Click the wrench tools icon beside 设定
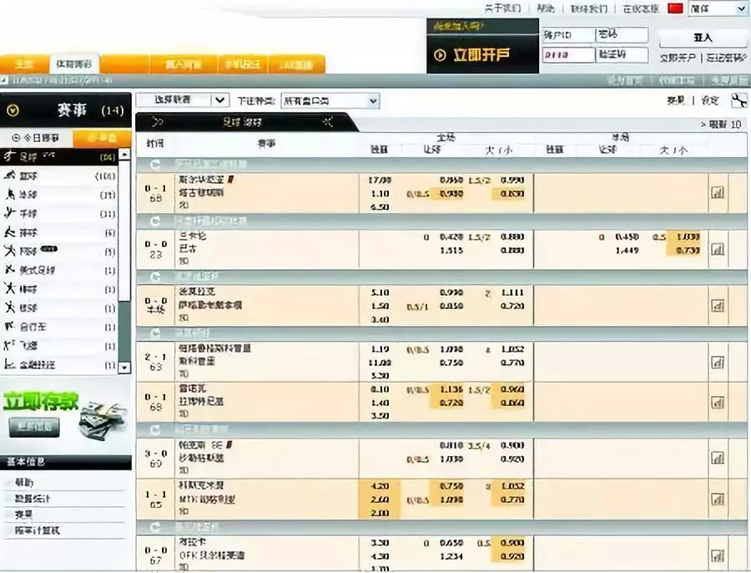751x573 pixels. point(739,101)
